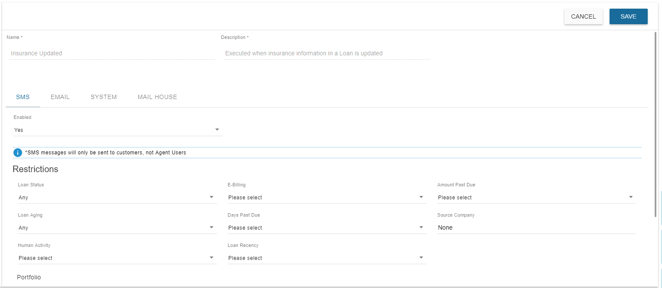Click the vertical scrollbar on right edge
Image resolution: width=662 pixels, height=288 pixels.
pyautogui.click(x=656, y=125)
